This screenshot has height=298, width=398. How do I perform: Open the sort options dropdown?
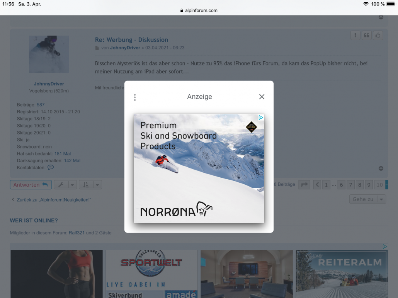pyautogui.click(x=90, y=185)
